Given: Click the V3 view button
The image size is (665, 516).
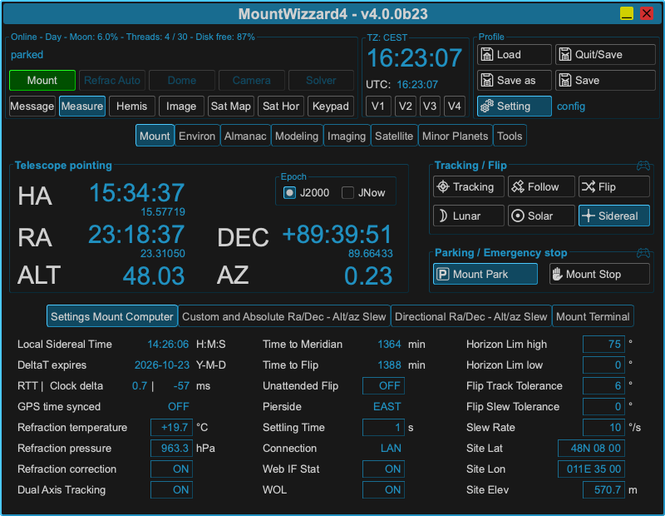Looking at the screenshot, I should pos(430,107).
